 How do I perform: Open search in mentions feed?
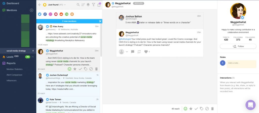pos(78,5)
